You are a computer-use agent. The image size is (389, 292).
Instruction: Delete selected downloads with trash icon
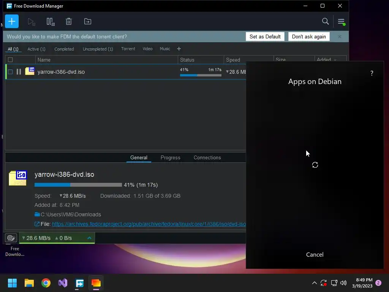pyautogui.click(x=69, y=22)
